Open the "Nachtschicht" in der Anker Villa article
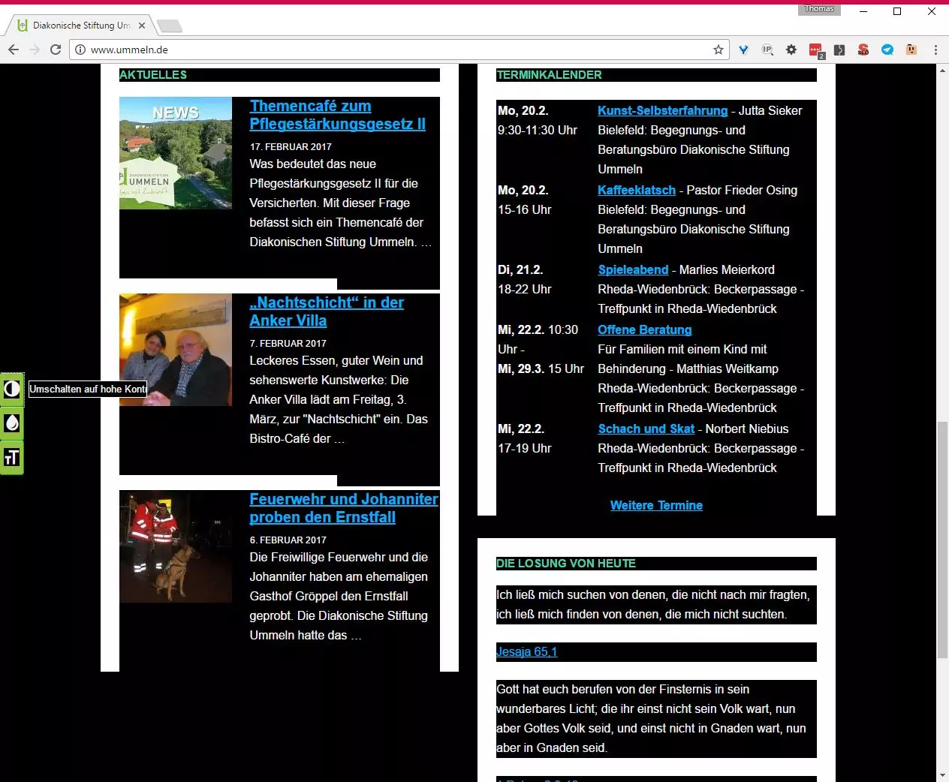This screenshot has height=782, width=949. (x=327, y=311)
